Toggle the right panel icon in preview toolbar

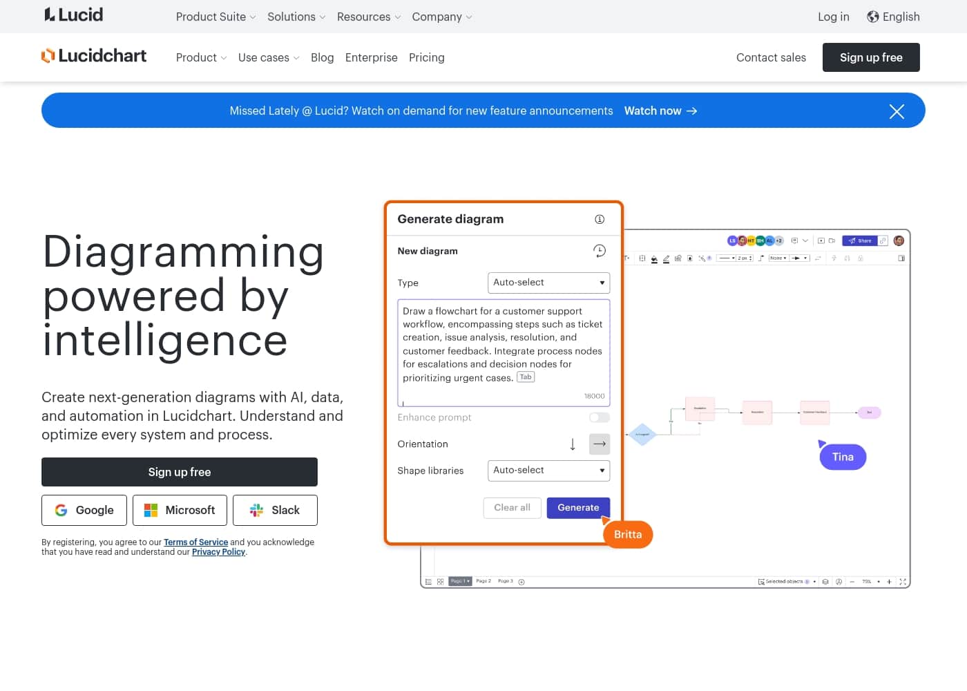(901, 258)
